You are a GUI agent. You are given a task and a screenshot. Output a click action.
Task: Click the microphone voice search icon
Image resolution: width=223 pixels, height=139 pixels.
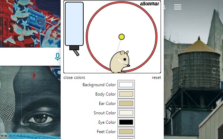click(57, 57)
